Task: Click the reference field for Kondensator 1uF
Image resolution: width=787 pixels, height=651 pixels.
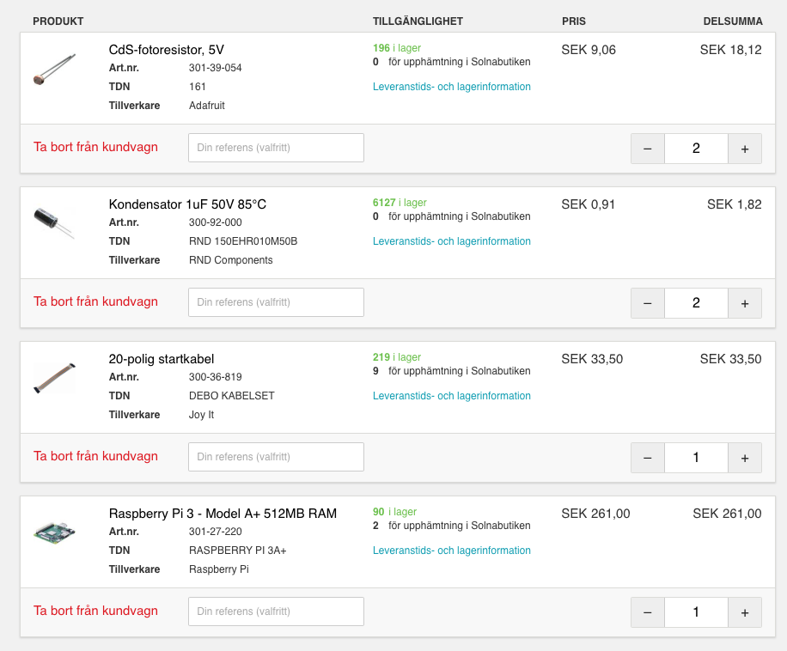Action: click(x=276, y=302)
